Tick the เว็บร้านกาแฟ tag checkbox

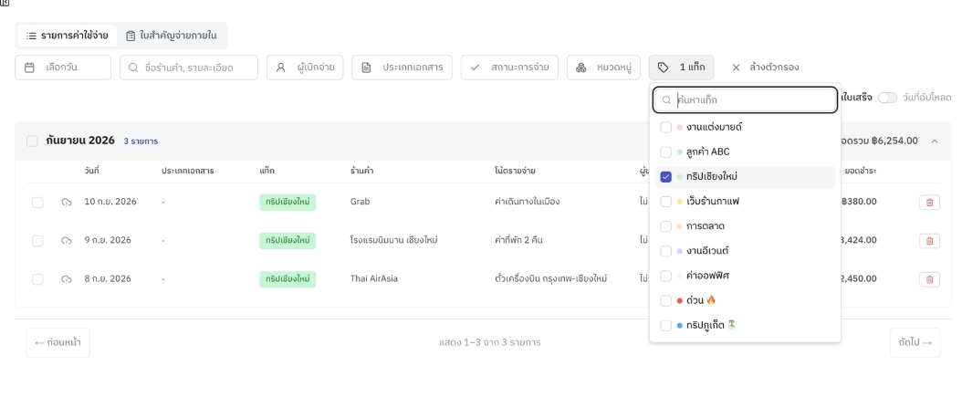[x=665, y=202]
